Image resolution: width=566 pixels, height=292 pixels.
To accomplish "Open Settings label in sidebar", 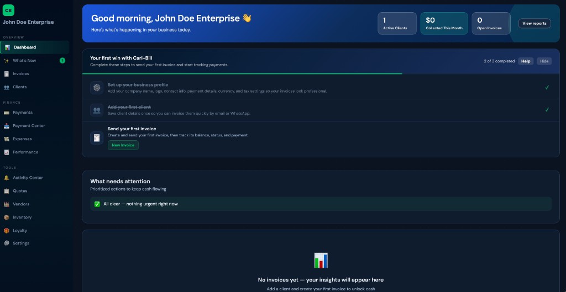I will click(x=21, y=243).
